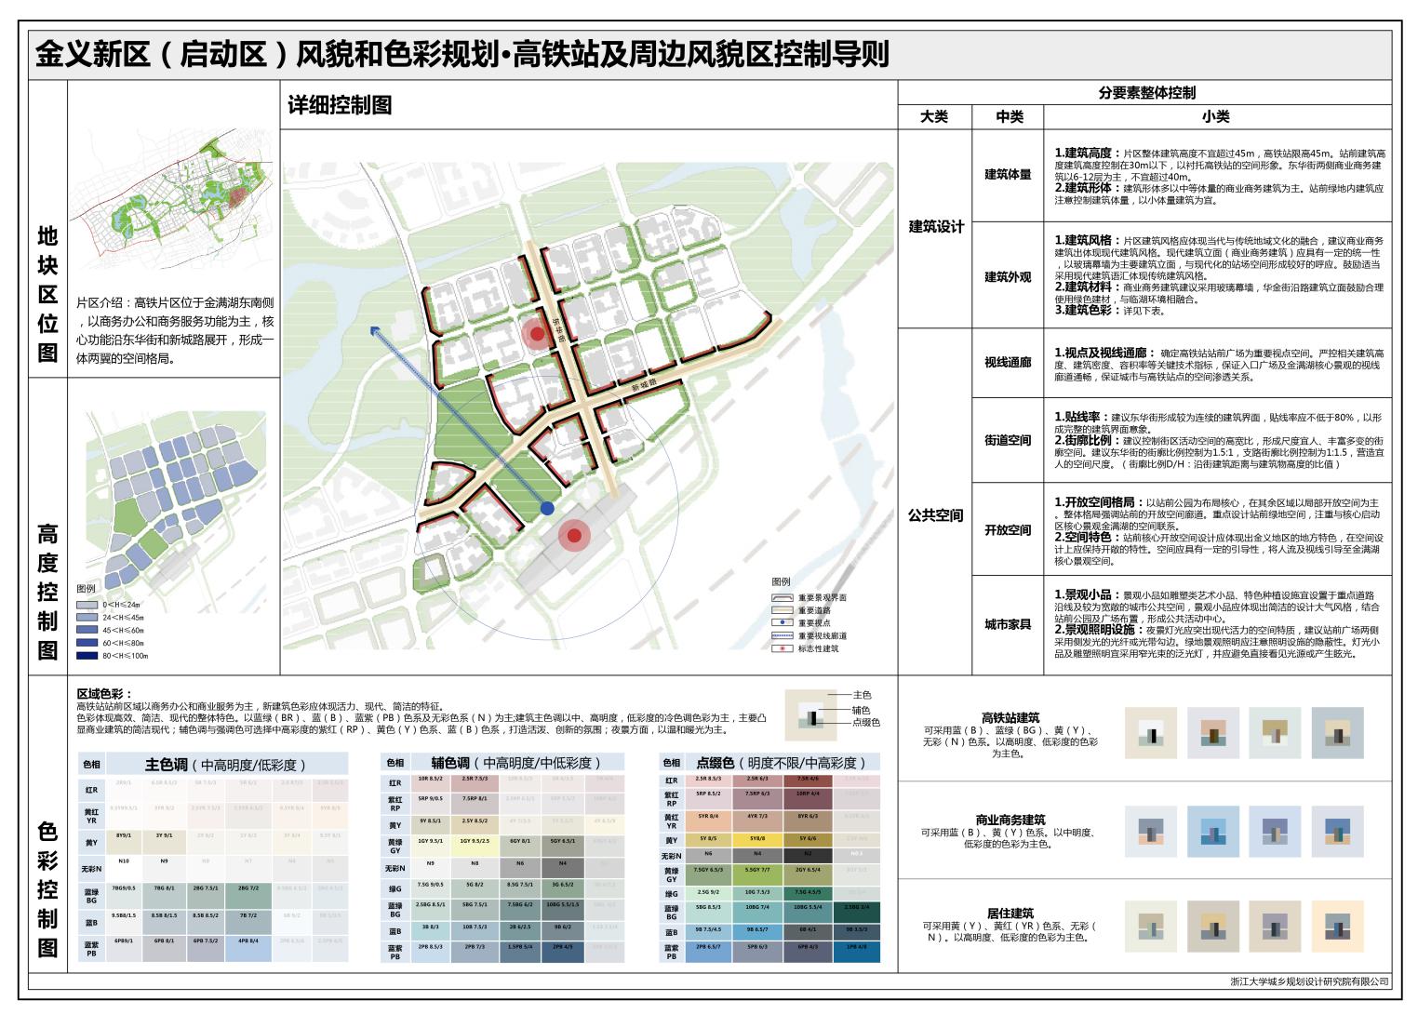
Task: Click the 重要景观界面 legend symbol
Action: pyautogui.click(x=783, y=598)
